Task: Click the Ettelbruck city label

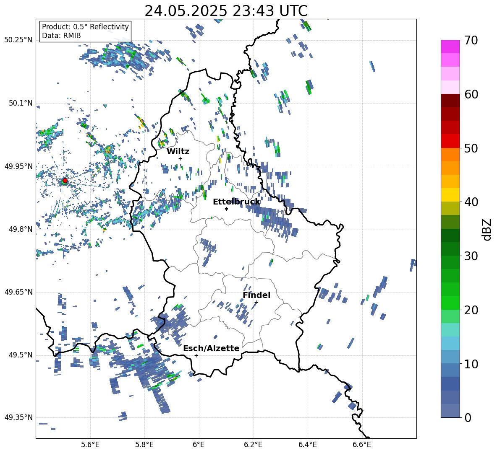Action: click(236, 202)
